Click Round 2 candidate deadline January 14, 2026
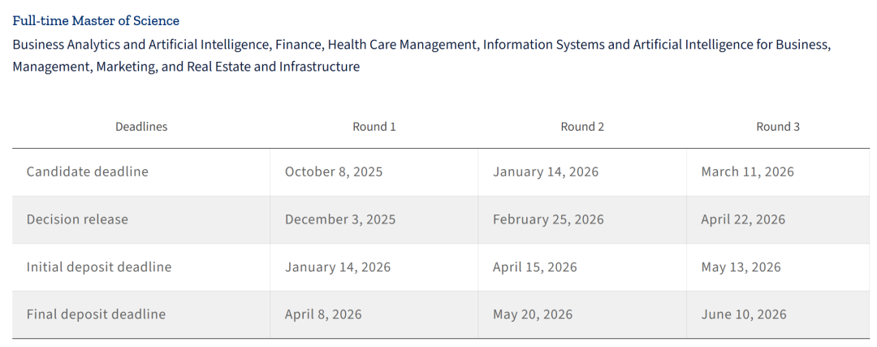 546,172
